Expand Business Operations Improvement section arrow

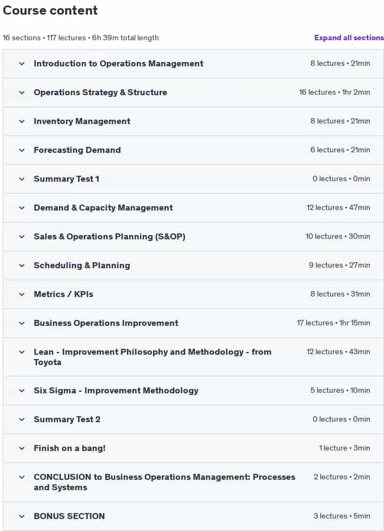[x=22, y=323]
